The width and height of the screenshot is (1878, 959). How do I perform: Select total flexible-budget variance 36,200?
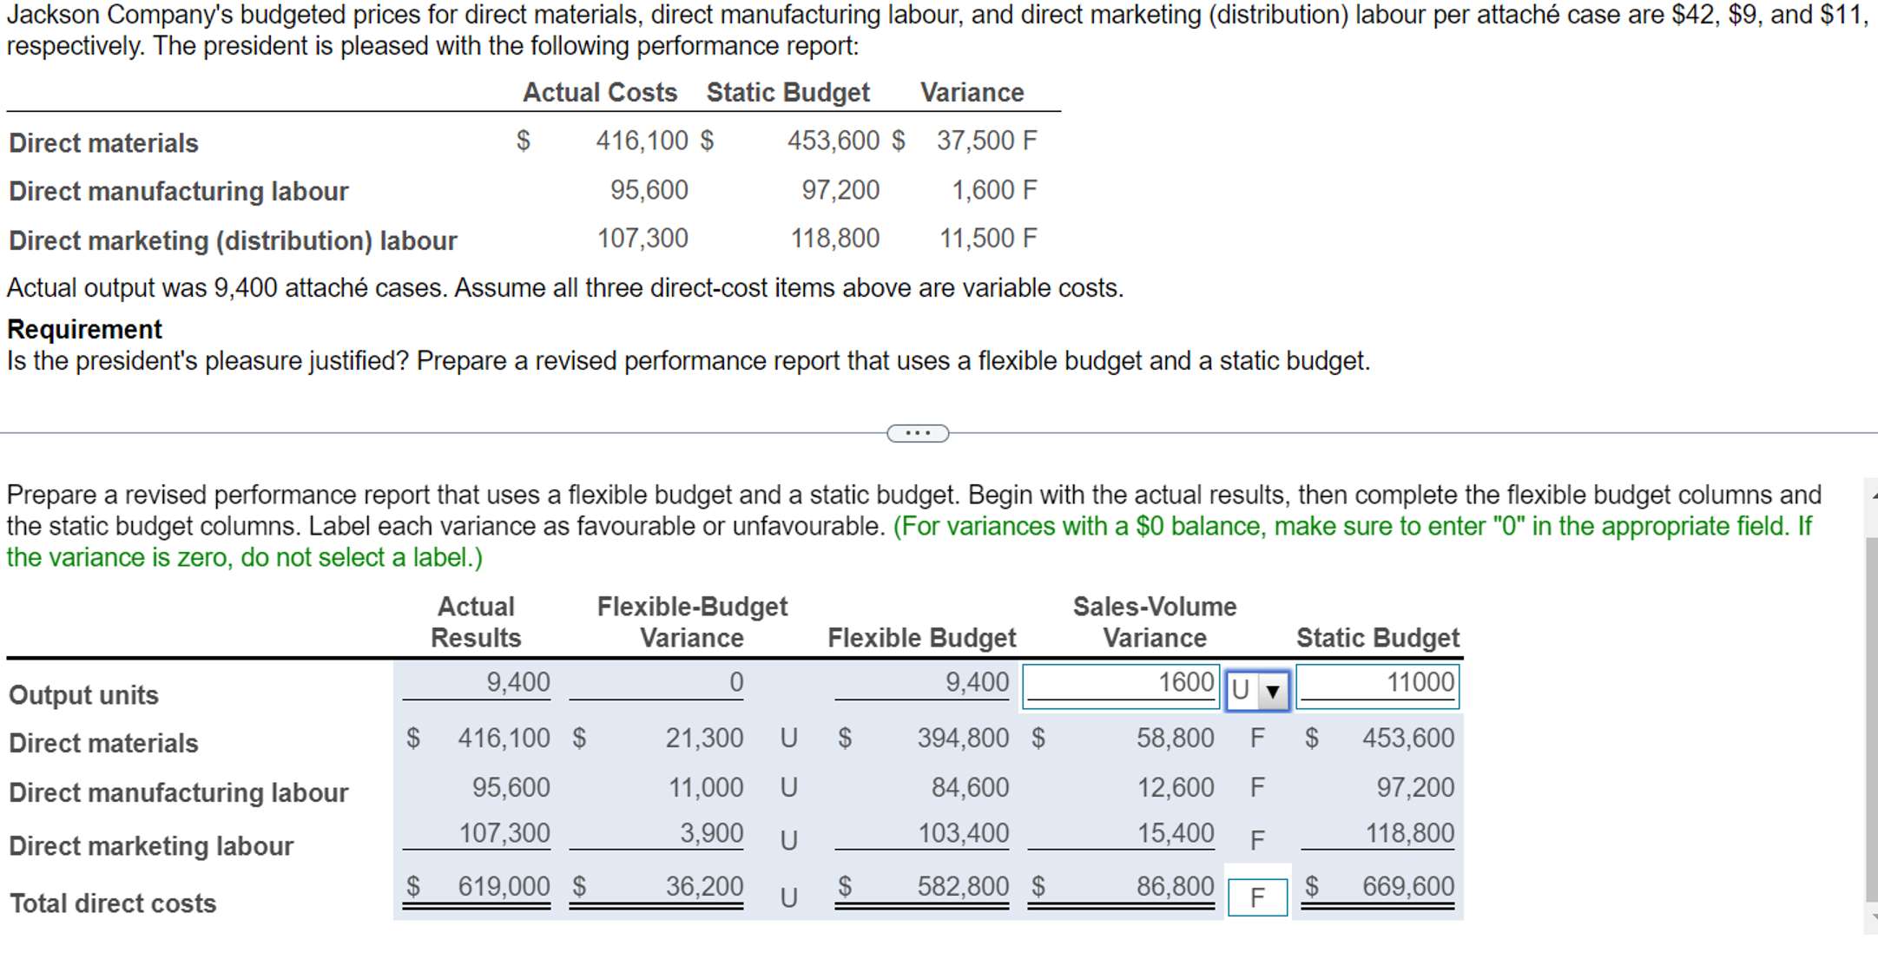click(704, 887)
